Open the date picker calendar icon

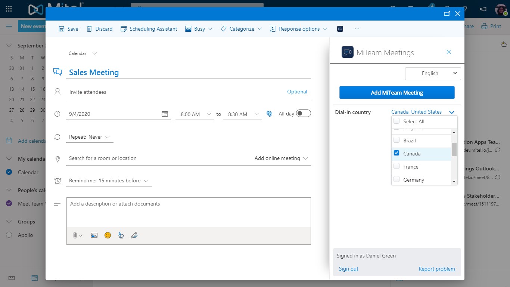[165, 114]
